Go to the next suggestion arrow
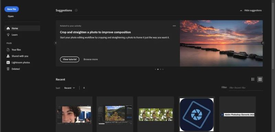The width and height of the screenshot is (275, 132). coord(263,43)
